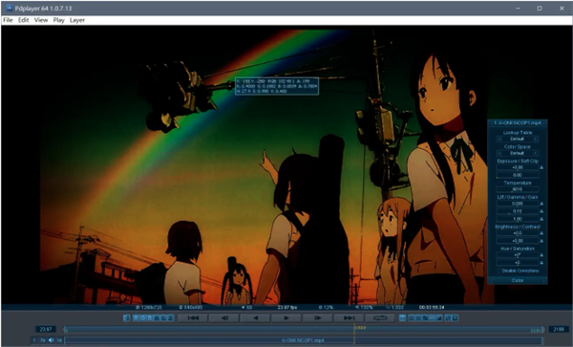Mute audio with the layer speaker icon

51,340
